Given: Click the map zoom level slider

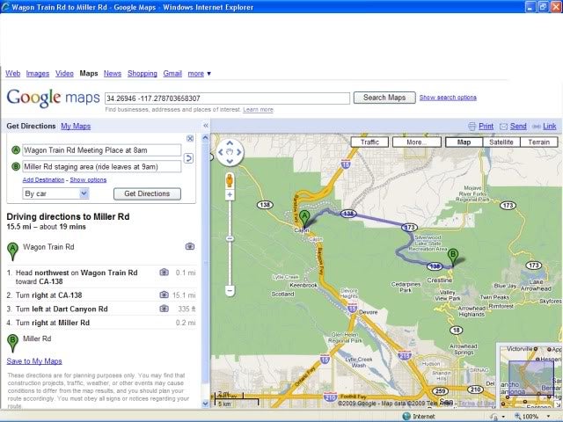Looking at the screenshot, I should coord(229,242).
